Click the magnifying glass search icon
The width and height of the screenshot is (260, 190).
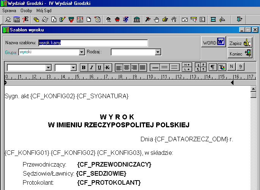point(8,20)
